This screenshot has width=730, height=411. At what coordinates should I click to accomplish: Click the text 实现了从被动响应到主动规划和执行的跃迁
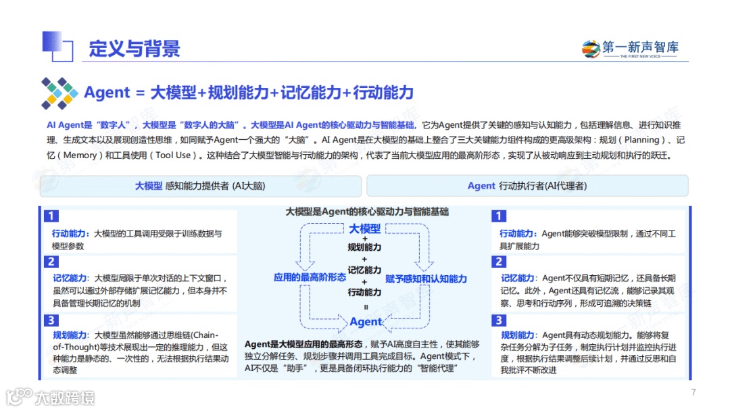point(589,155)
